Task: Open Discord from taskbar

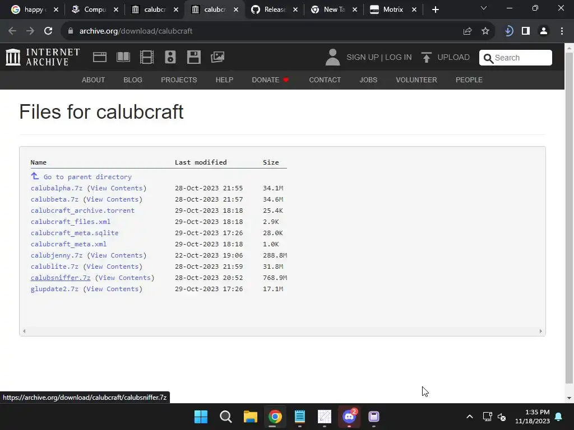Action: [x=349, y=417]
